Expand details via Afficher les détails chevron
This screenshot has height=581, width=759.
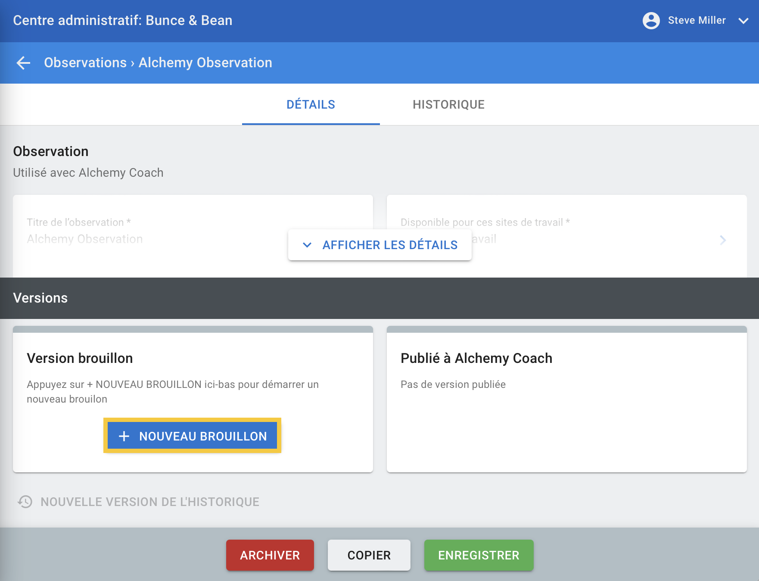click(x=307, y=245)
